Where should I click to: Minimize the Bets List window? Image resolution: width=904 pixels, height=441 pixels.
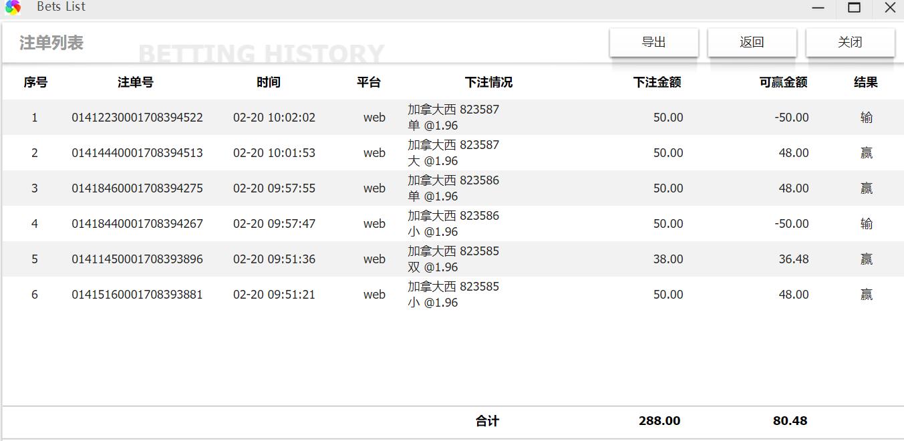(x=818, y=8)
